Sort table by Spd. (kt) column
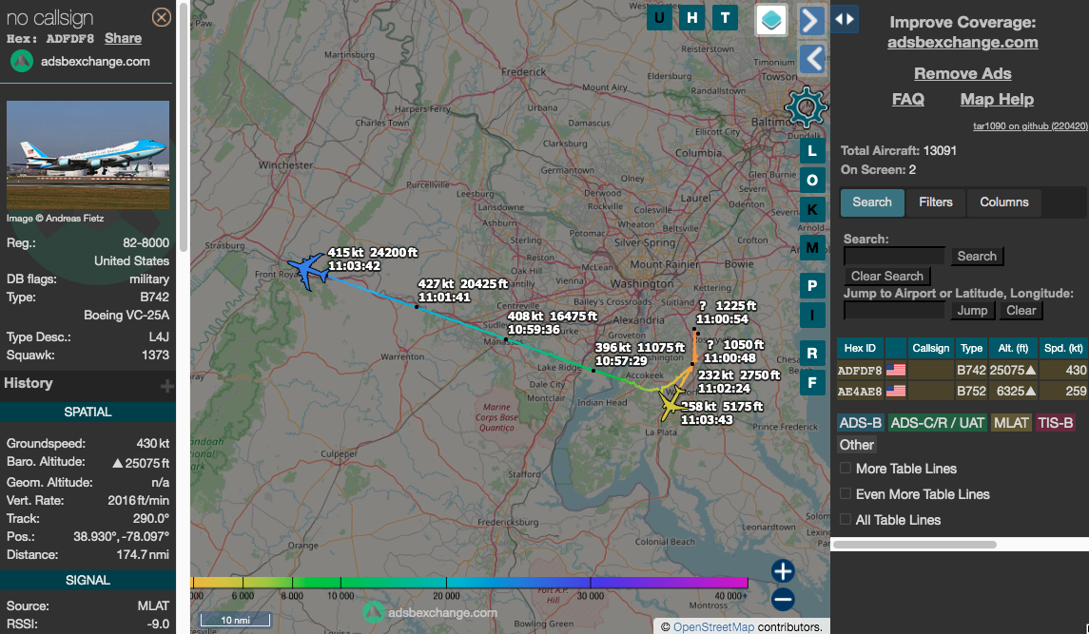 pyautogui.click(x=1063, y=348)
